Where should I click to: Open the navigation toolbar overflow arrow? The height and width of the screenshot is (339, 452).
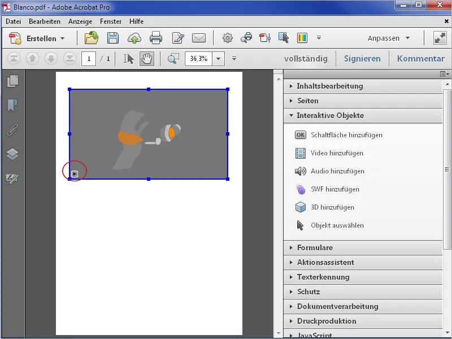[x=234, y=59]
